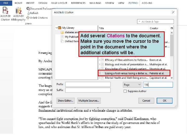Switch to the DESIGN ribbon tab
187x140 pixels.
pos(43,3)
